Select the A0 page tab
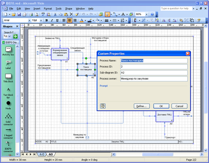Screen dimensions: 209x163 pos(51,154)
